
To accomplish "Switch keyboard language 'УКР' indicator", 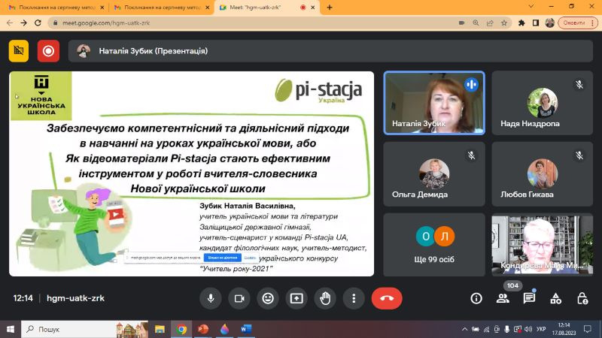I will pos(541,329).
